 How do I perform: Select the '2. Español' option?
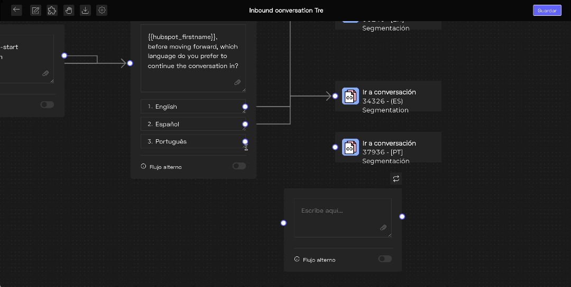(x=190, y=124)
